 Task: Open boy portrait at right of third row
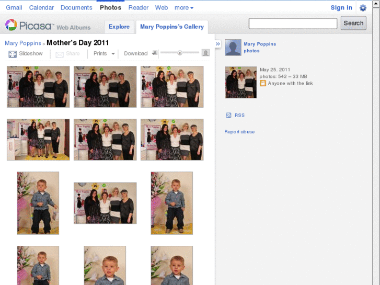172,203
